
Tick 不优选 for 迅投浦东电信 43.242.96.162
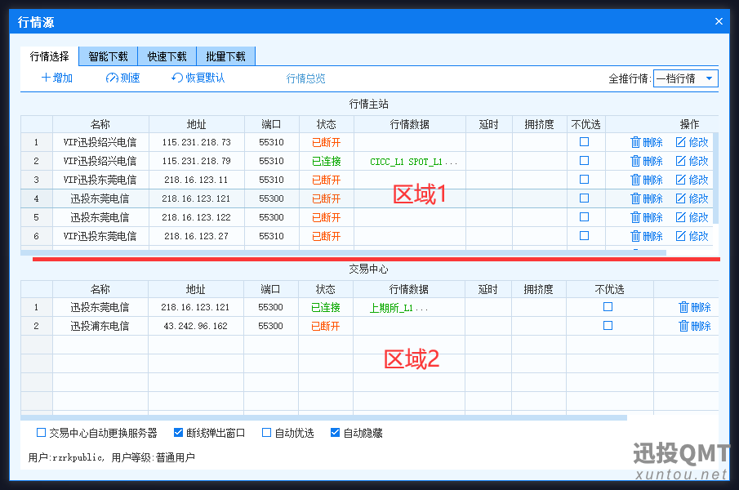coord(608,326)
